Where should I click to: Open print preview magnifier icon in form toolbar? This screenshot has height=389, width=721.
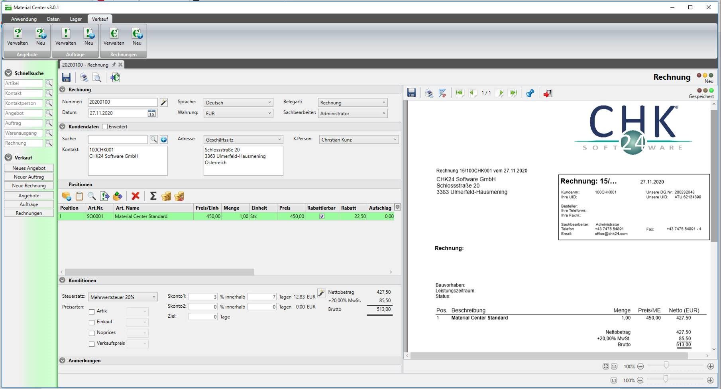click(96, 77)
